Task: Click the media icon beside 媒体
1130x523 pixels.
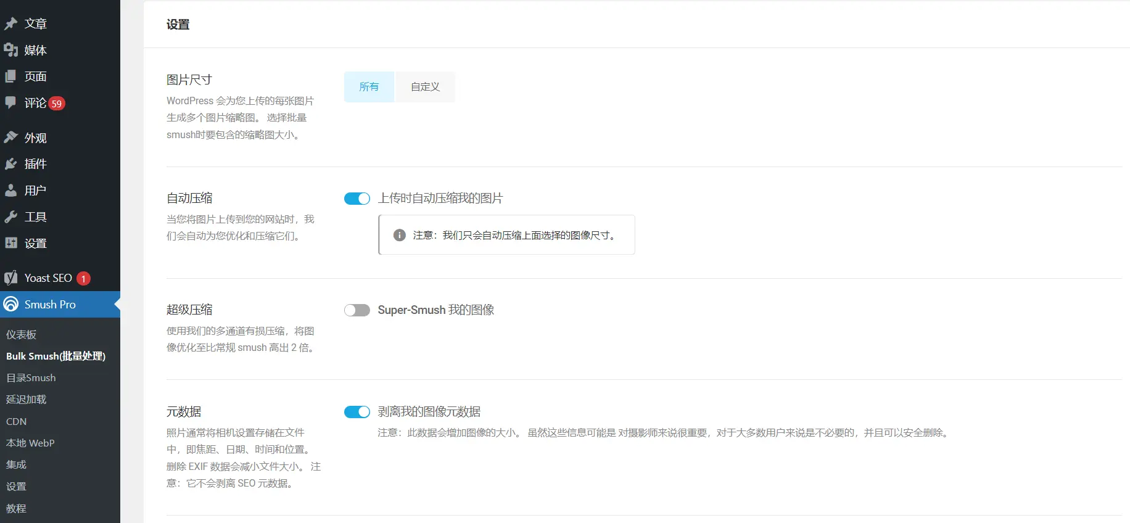Action: click(10, 50)
